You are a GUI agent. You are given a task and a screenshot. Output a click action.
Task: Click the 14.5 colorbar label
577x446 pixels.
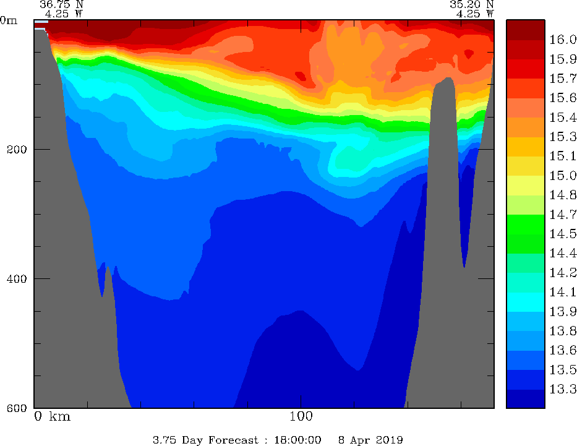563,234
